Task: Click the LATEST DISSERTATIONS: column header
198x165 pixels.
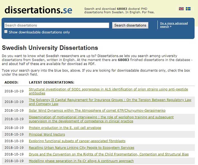Action: pyautogui.click(x=51, y=82)
